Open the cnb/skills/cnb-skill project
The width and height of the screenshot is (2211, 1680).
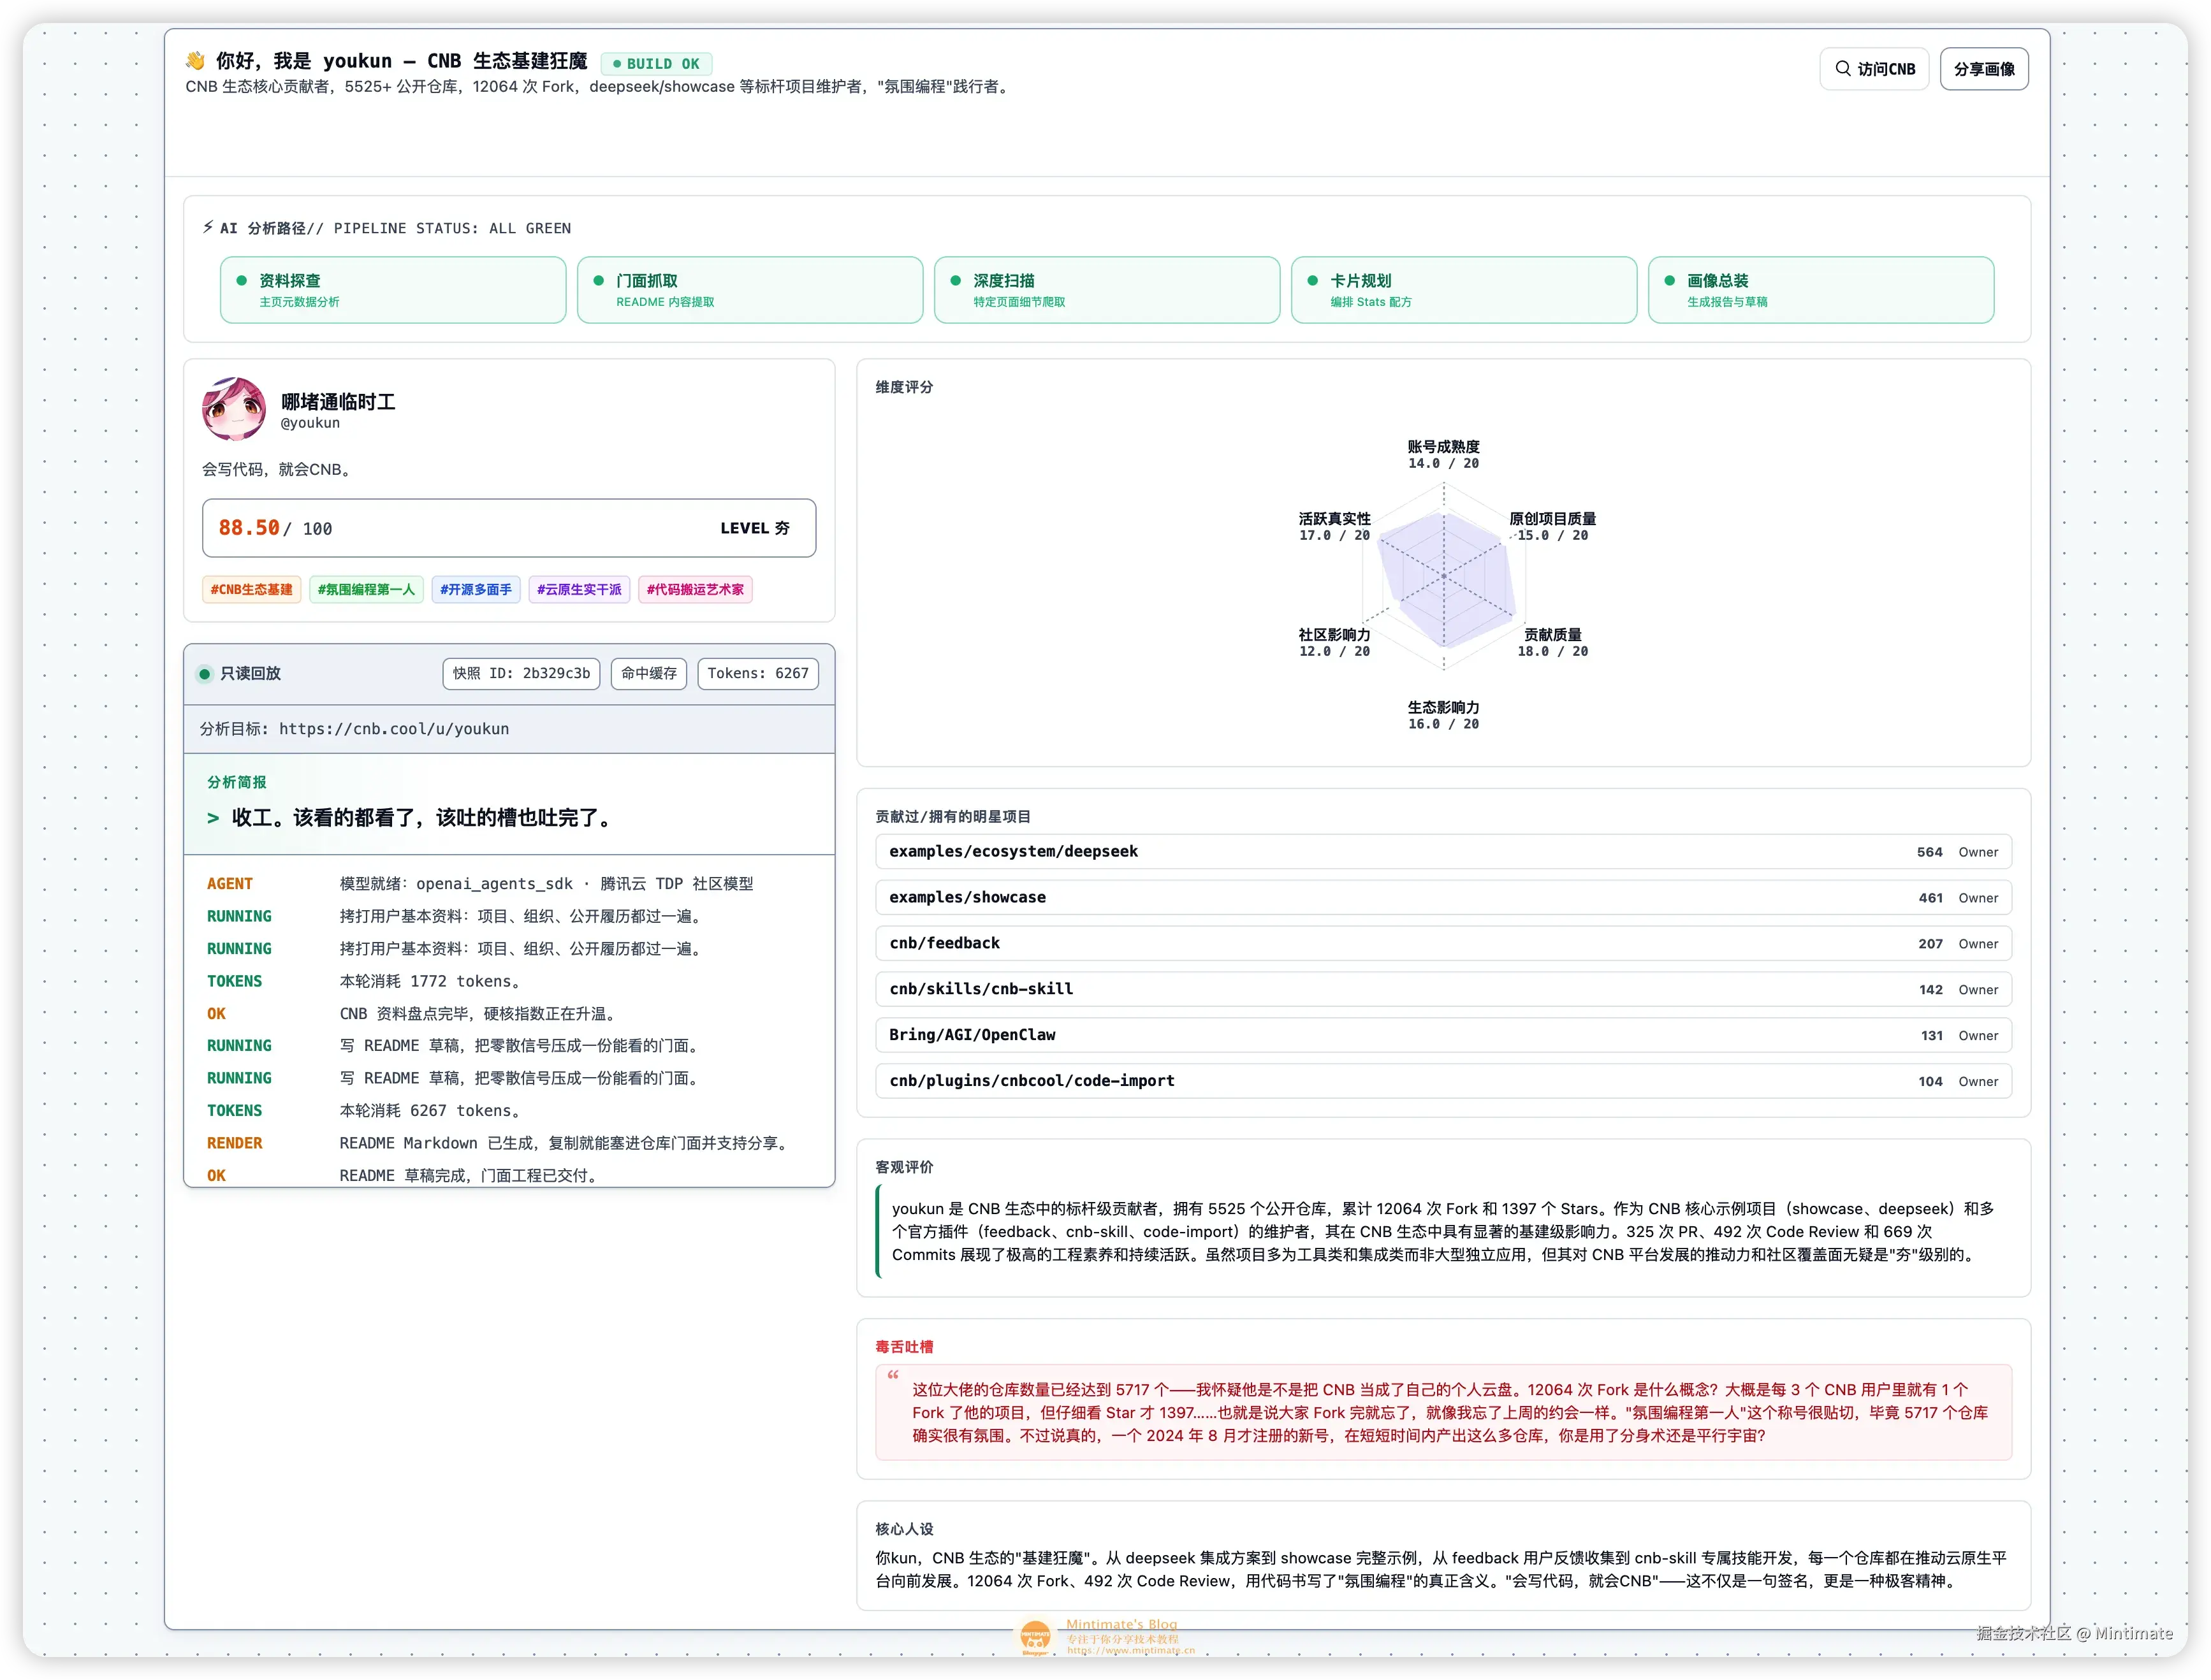[x=1443, y=990]
